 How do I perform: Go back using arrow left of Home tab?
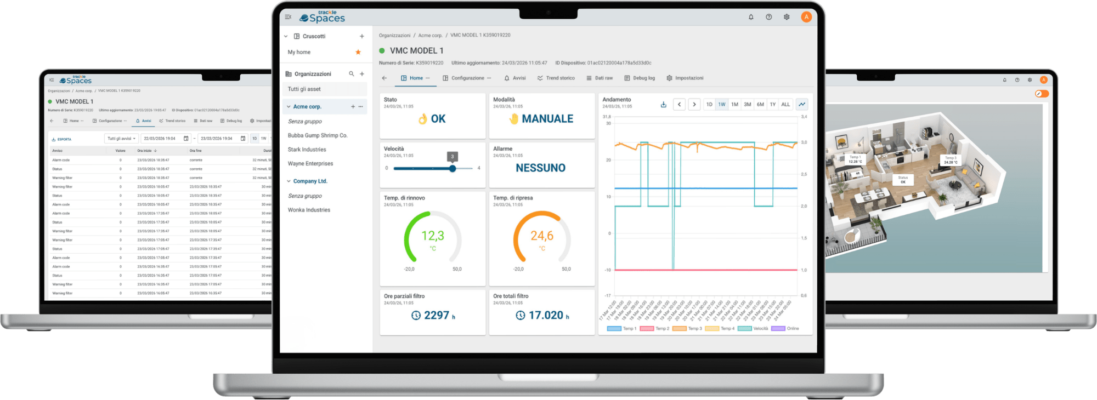pyautogui.click(x=384, y=78)
